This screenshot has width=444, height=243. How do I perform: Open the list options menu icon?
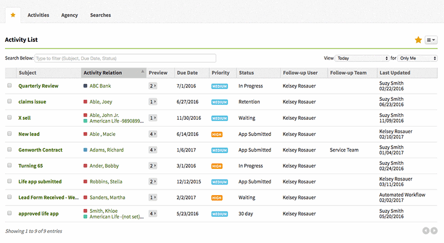[431, 40]
